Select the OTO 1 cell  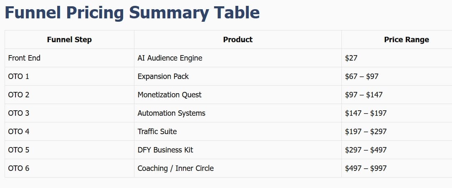click(x=18, y=76)
